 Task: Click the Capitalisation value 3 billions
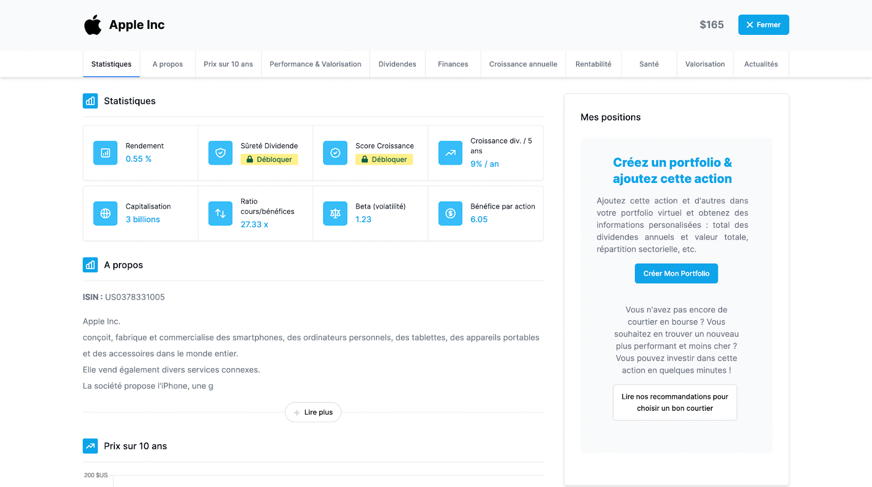tap(143, 220)
